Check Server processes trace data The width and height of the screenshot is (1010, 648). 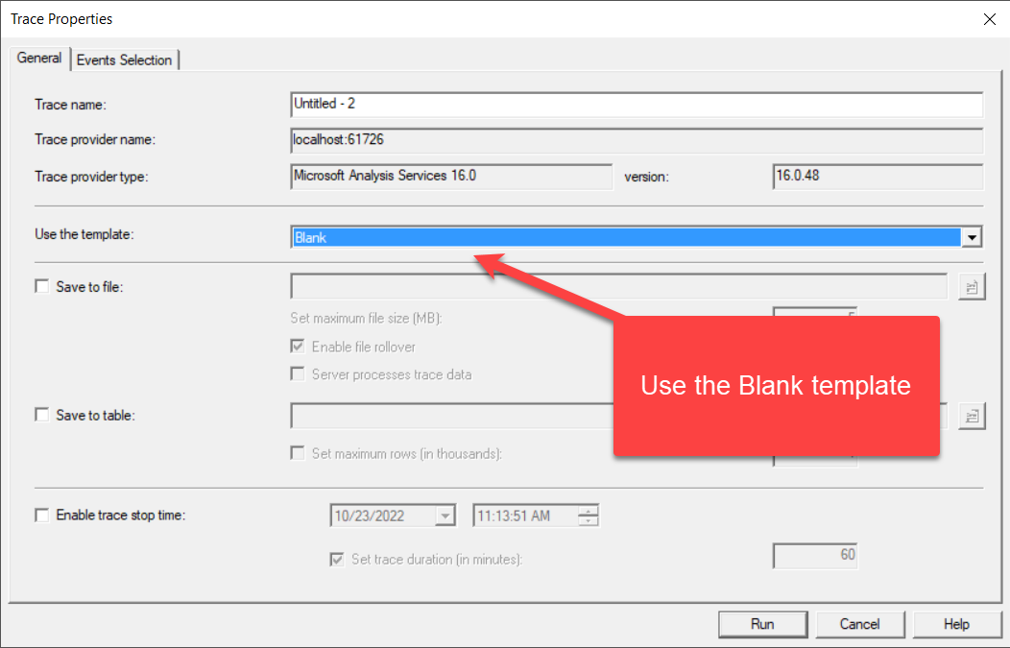[298, 374]
